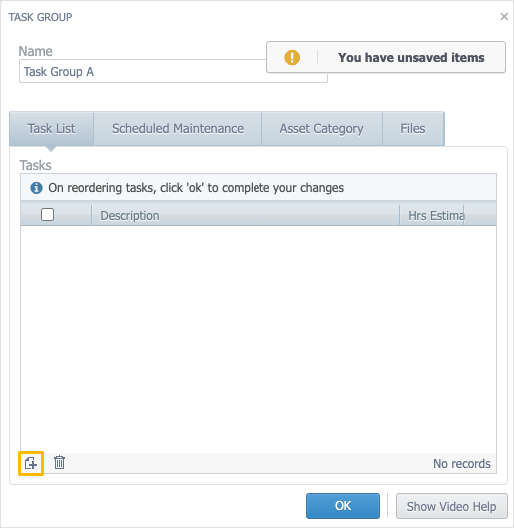
Task: Close the Task Group dialog
Action: (504, 17)
